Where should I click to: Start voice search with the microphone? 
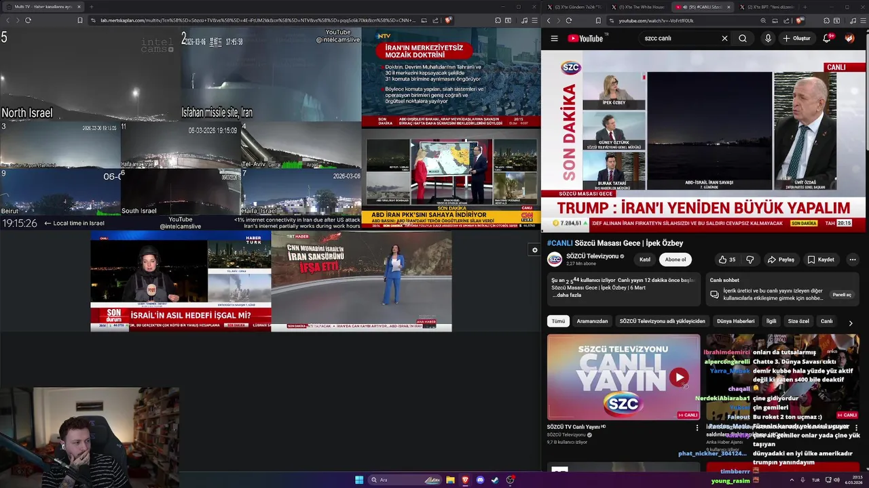pos(768,39)
